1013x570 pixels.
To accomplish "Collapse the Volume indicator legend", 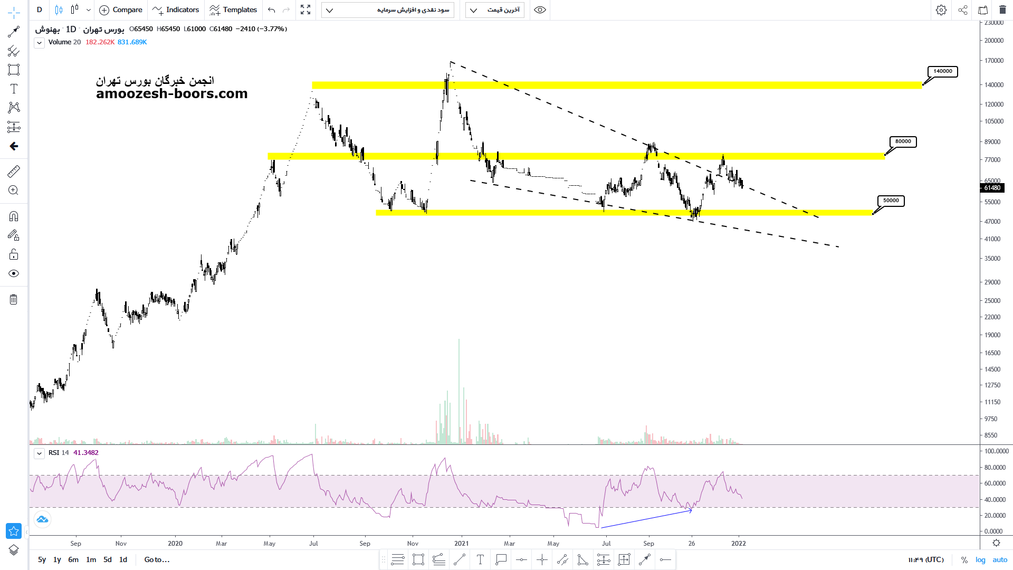I will [x=39, y=43].
